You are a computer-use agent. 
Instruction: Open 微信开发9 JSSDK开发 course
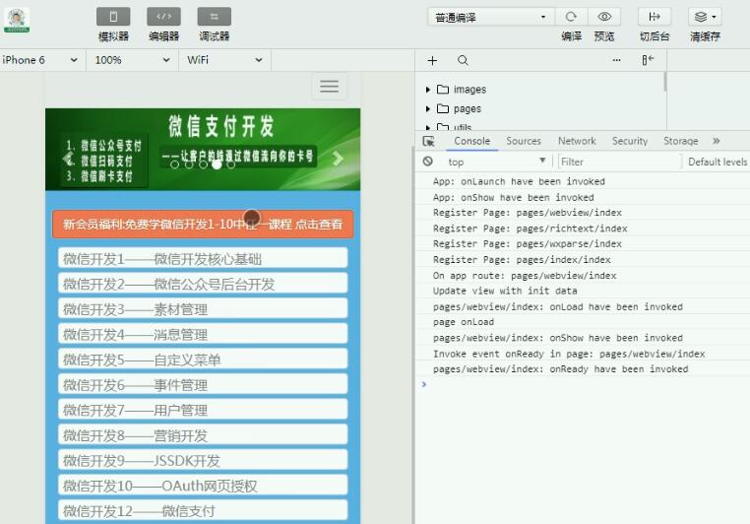203,460
